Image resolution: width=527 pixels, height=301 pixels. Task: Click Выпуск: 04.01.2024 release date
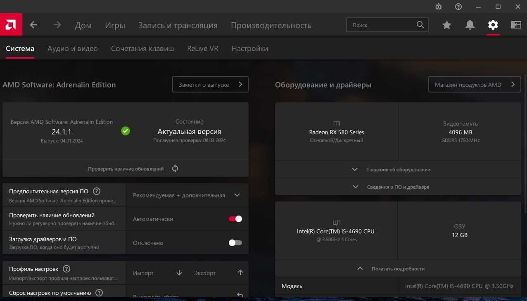pyautogui.click(x=62, y=141)
